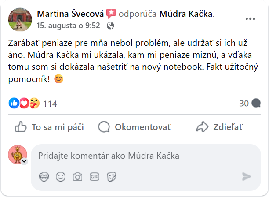
Task: Open the Múdra Kačka page link
Action: pyautogui.click(x=185, y=15)
